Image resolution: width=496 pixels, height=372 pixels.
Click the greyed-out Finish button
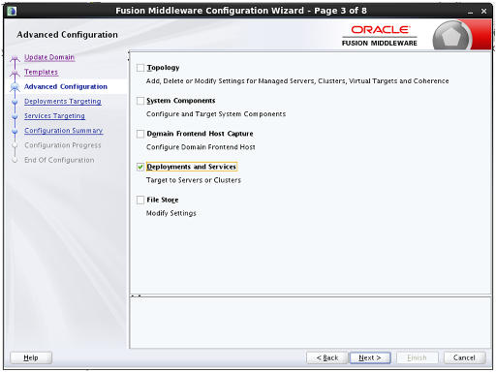pyautogui.click(x=417, y=357)
